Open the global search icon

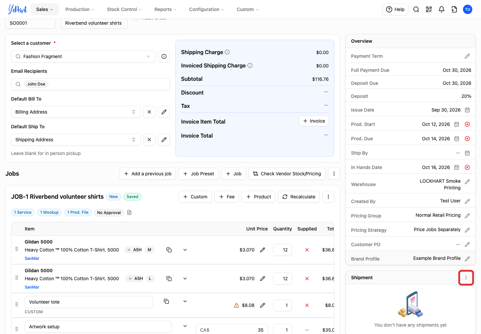[416, 9]
